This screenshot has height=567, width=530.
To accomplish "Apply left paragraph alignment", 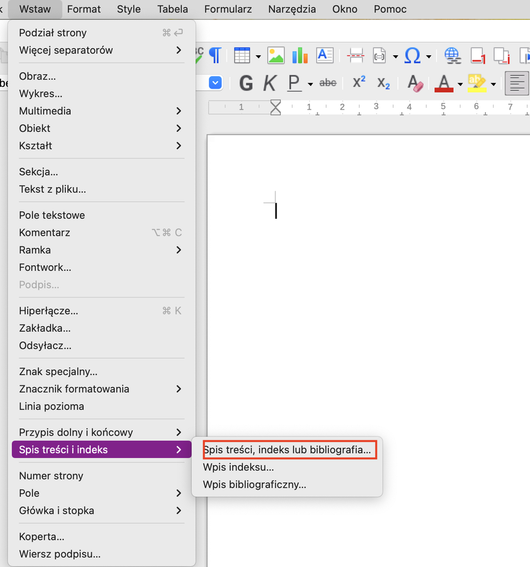I will [x=516, y=82].
